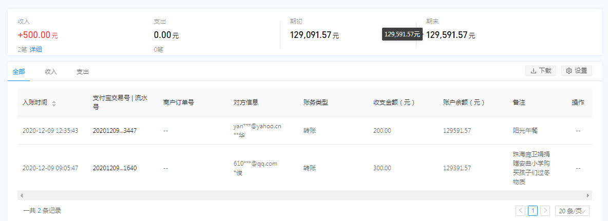This screenshot has height=221, width=608.
Task: Open the 详细 link under income
Action: [x=35, y=50]
